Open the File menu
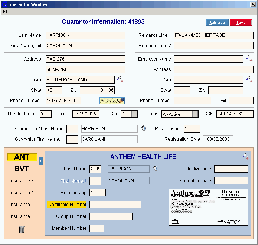Image resolution: width=258 pixels, height=245 pixels. (x=6, y=12)
